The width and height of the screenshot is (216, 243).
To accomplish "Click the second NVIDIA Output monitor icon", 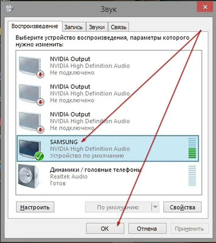I will (30, 94).
